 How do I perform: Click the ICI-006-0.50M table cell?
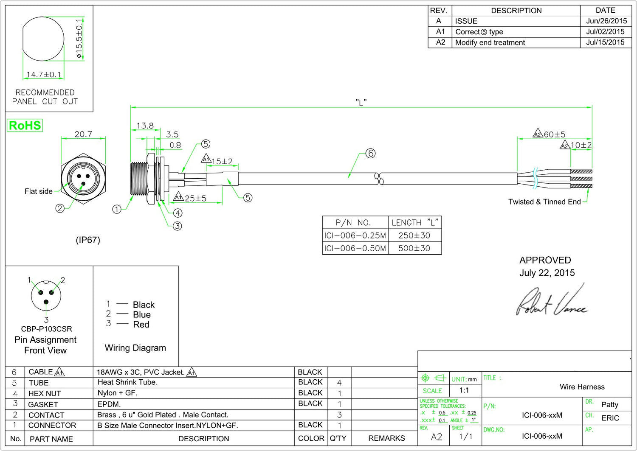tap(355, 248)
